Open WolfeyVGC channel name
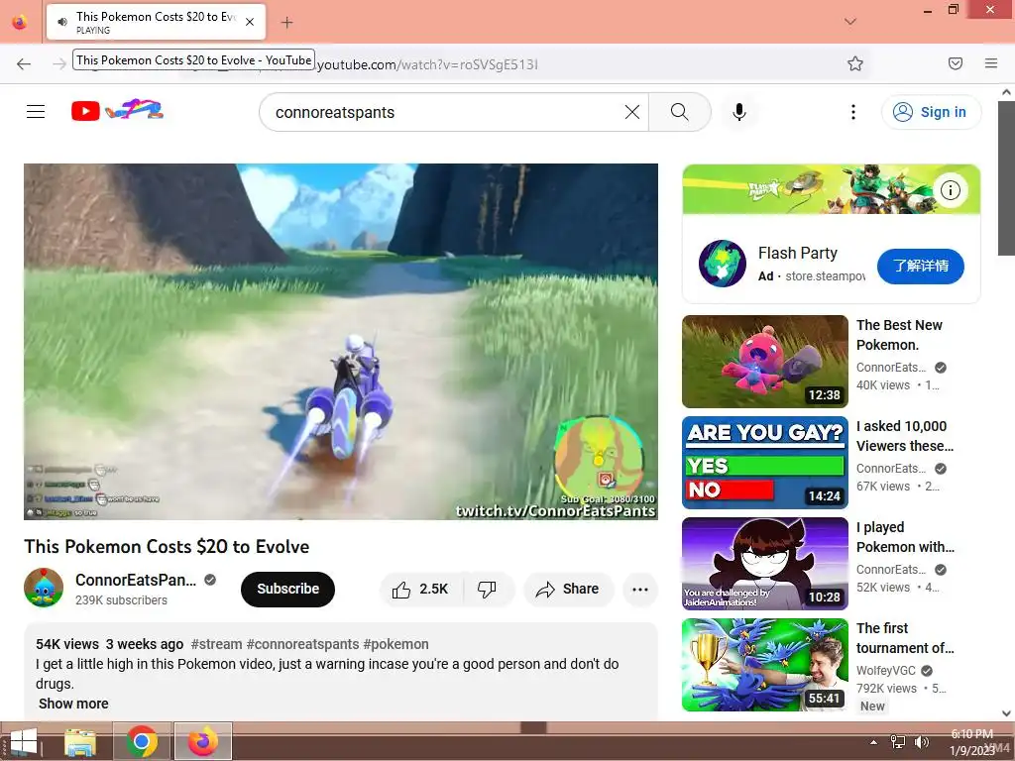Image resolution: width=1015 pixels, height=761 pixels. click(885, 671)
